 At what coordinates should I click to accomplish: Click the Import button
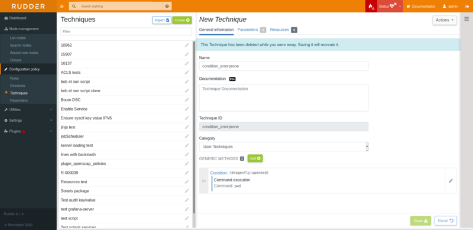point(161,20)
